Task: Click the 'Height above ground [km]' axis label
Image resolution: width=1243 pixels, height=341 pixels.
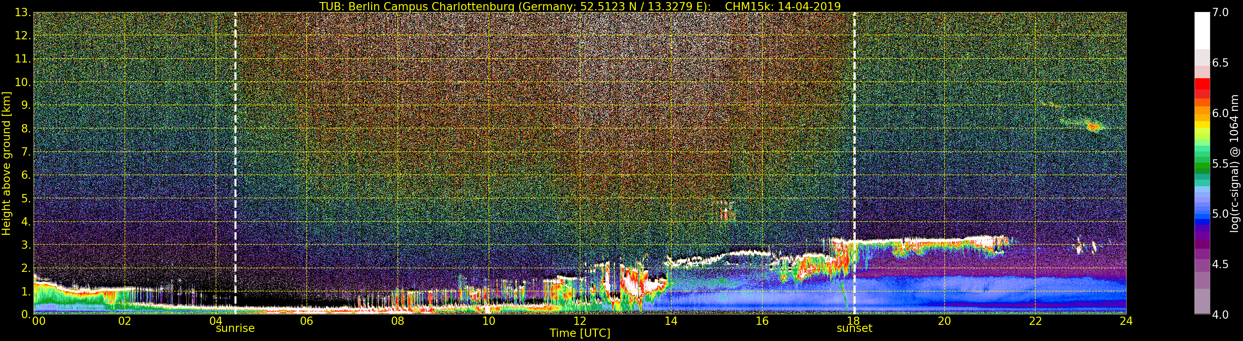Action: click(x=6, y=163)
